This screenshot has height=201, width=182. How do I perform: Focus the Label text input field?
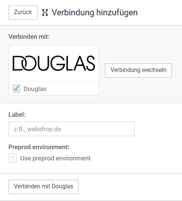71,129
